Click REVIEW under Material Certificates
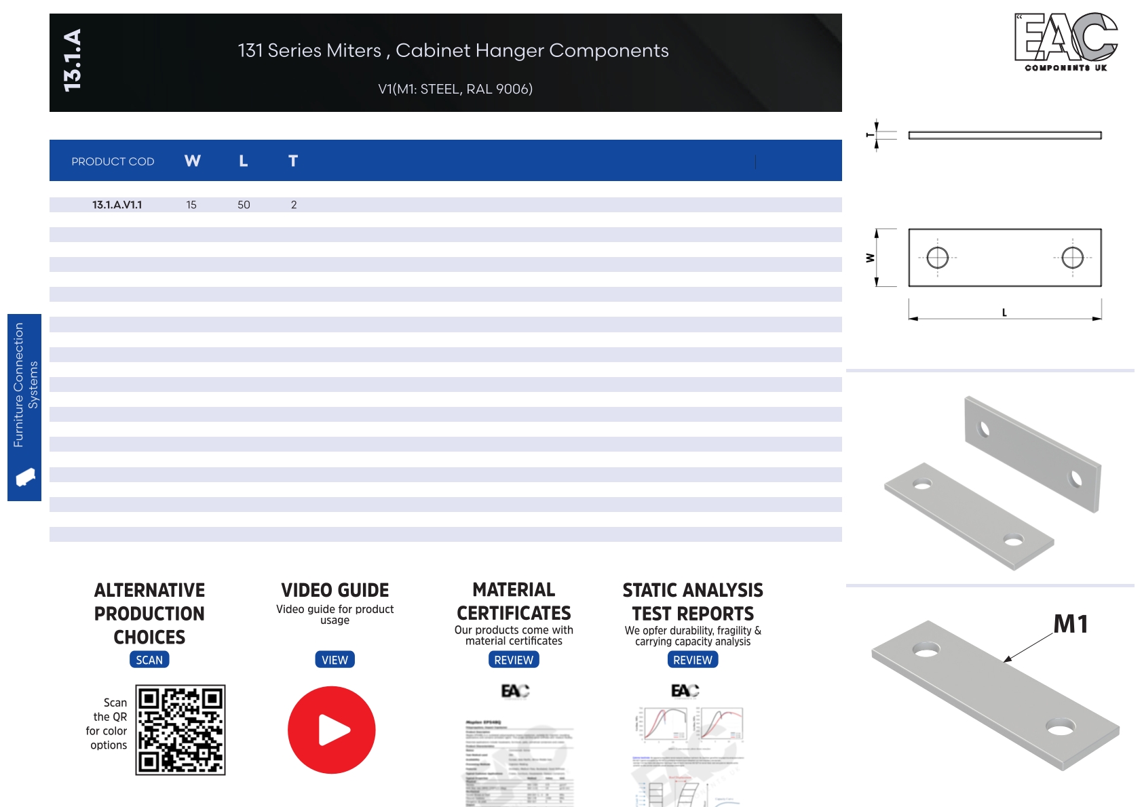This screenshot has width=1142, height=807. 514,660
